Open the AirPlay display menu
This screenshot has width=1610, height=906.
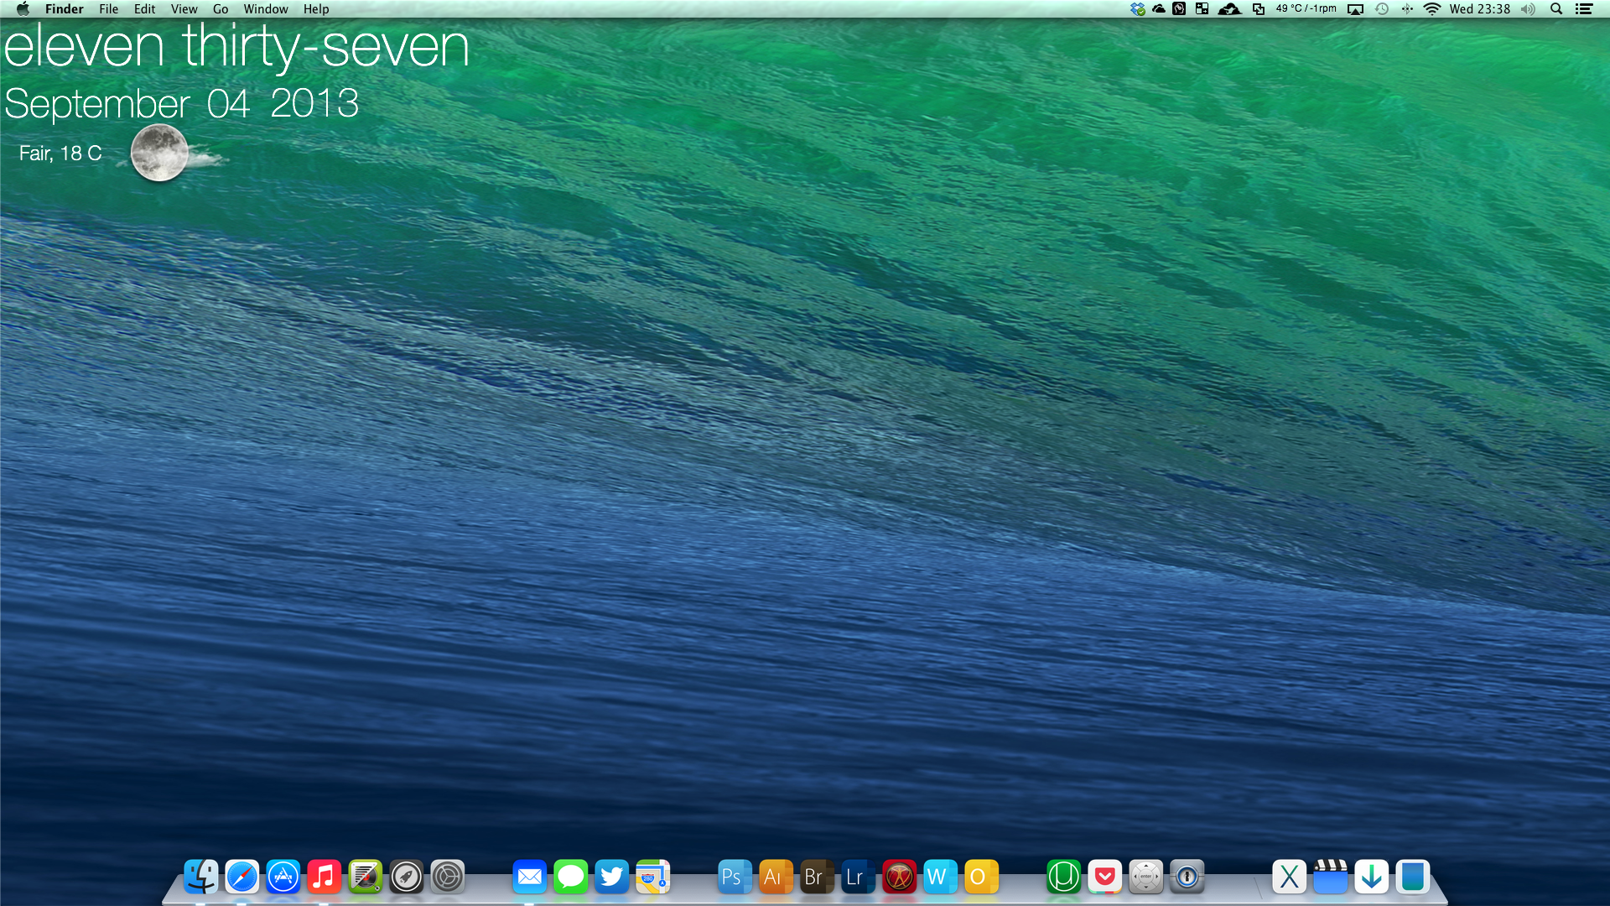click(x=1356, y=9)
